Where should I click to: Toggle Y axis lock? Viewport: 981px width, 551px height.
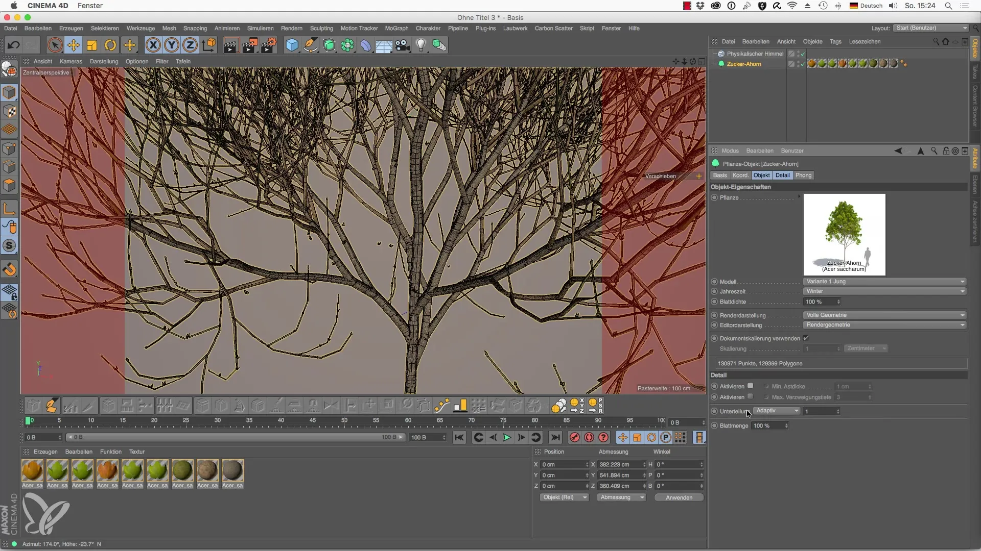[172, 45]
